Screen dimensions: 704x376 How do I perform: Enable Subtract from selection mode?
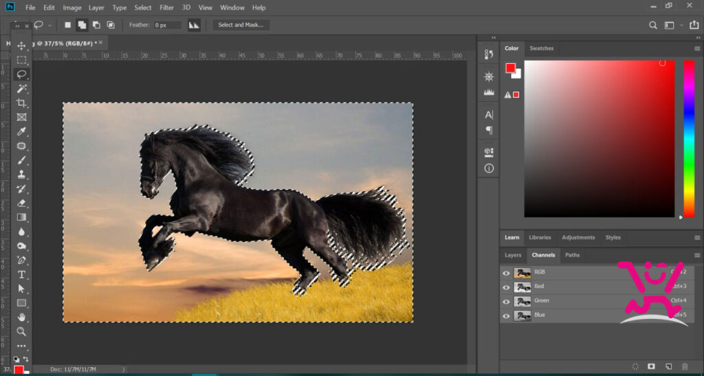[x=96, y=25]
